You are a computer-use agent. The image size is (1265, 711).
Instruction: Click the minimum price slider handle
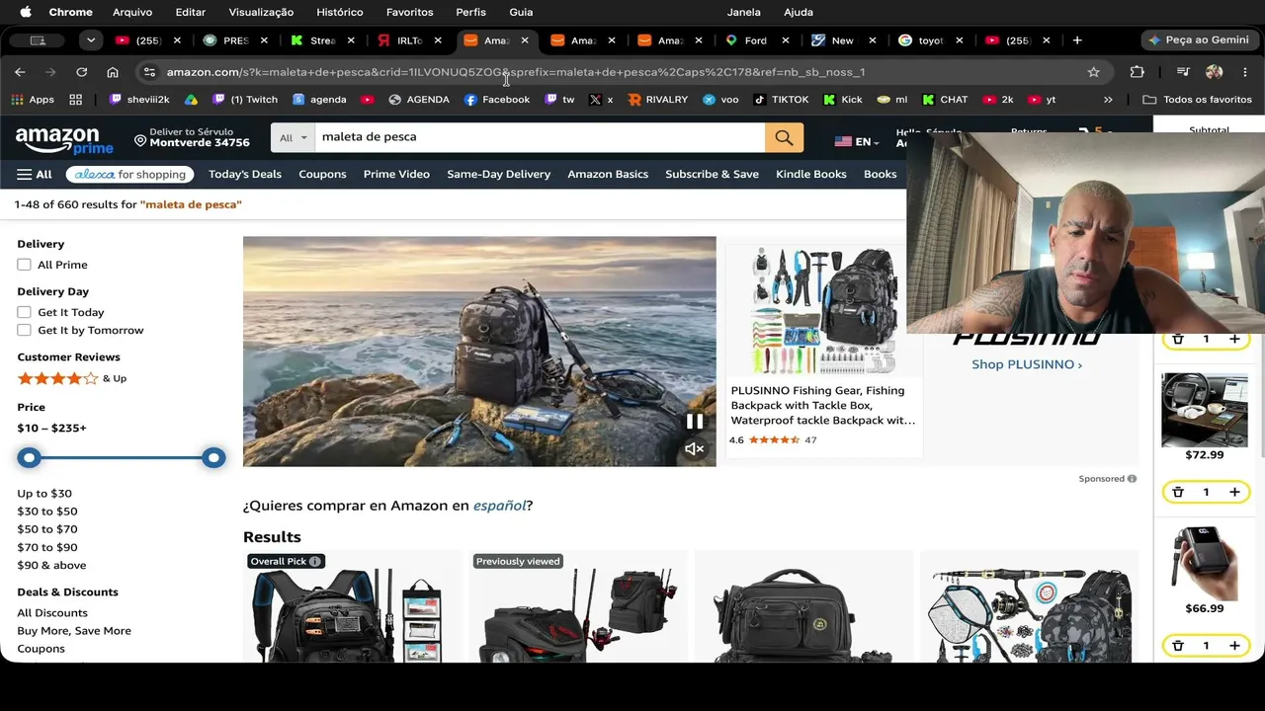click(x=29, y=458)
